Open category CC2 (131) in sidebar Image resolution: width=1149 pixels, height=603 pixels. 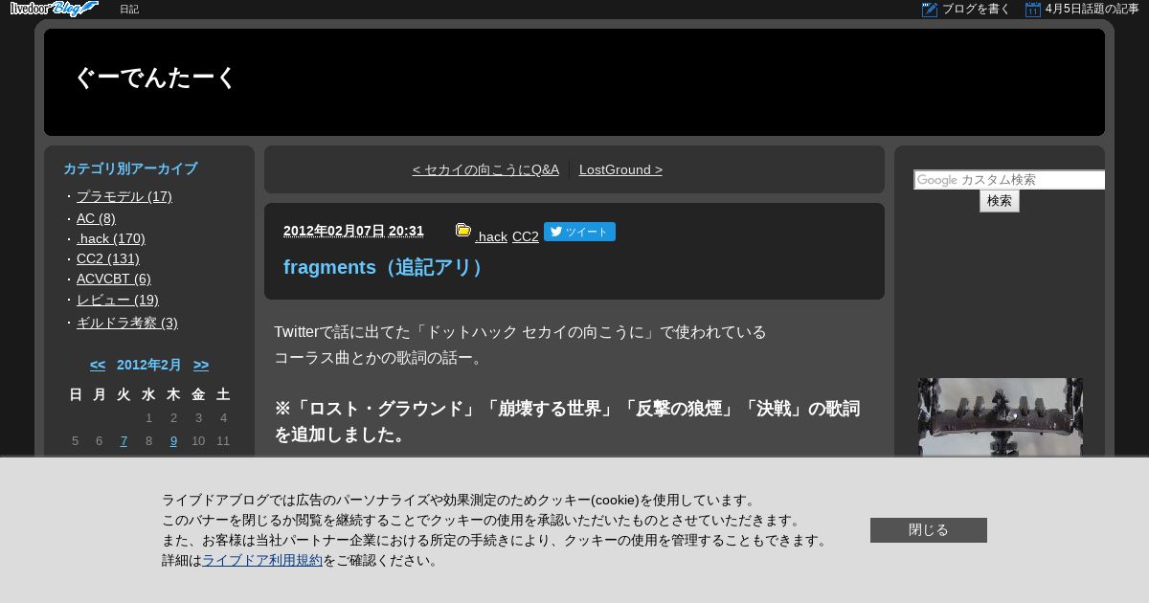tap(108, 258)
